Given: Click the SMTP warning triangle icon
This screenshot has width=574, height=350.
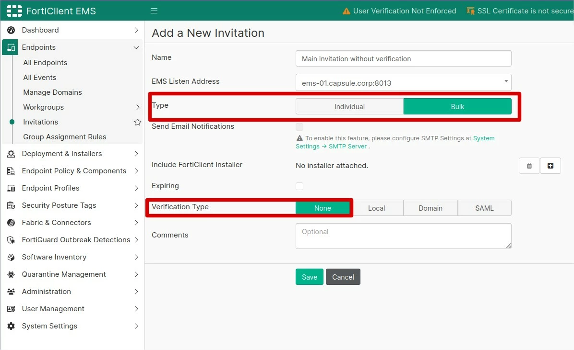Looking at the screenshot, I should pos(299,138).
